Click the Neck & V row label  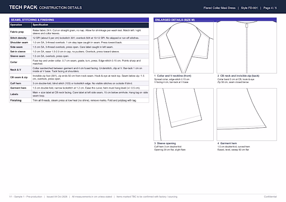(x=16, y=70)
